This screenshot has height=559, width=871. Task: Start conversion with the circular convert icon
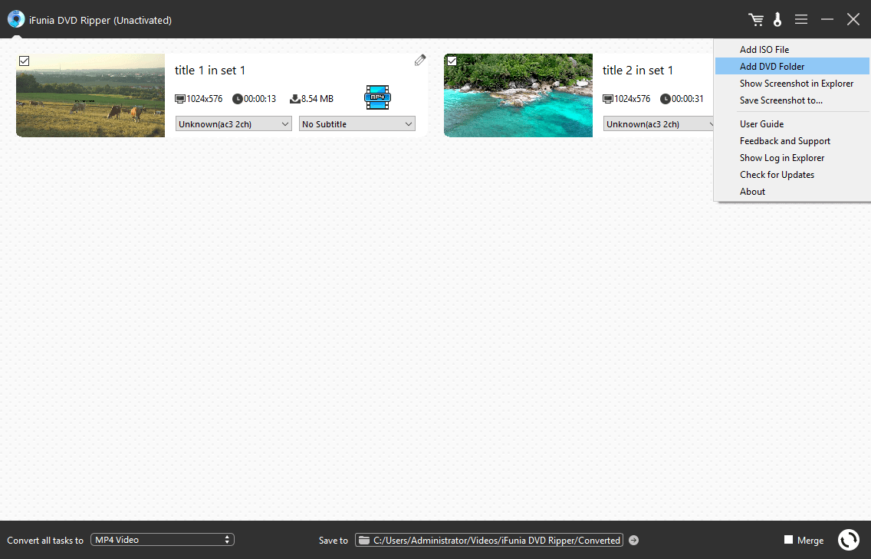tap(848, 540)
